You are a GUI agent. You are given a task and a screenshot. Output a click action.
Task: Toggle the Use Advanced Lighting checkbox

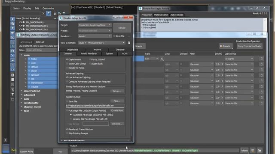click(x=67, y=77)
